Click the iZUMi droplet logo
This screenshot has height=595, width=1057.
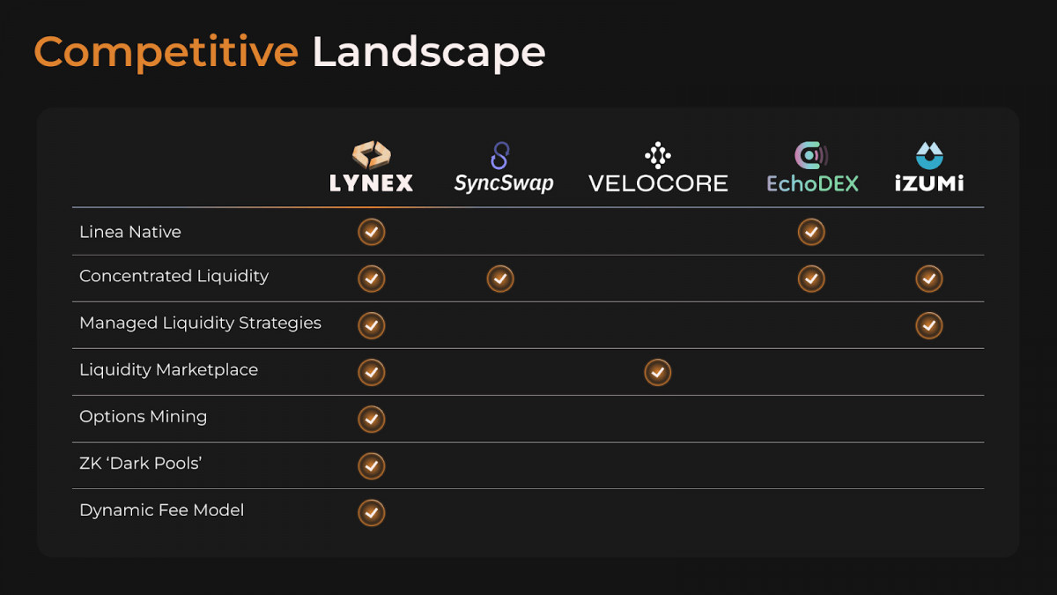(x=929, y=155)
